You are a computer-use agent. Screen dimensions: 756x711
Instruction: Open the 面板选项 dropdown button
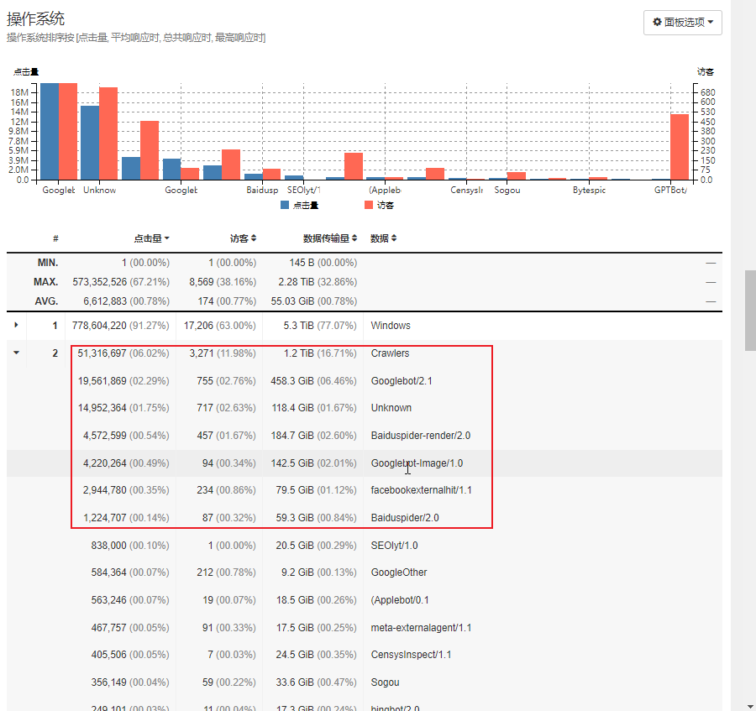[x=682, y=23]
